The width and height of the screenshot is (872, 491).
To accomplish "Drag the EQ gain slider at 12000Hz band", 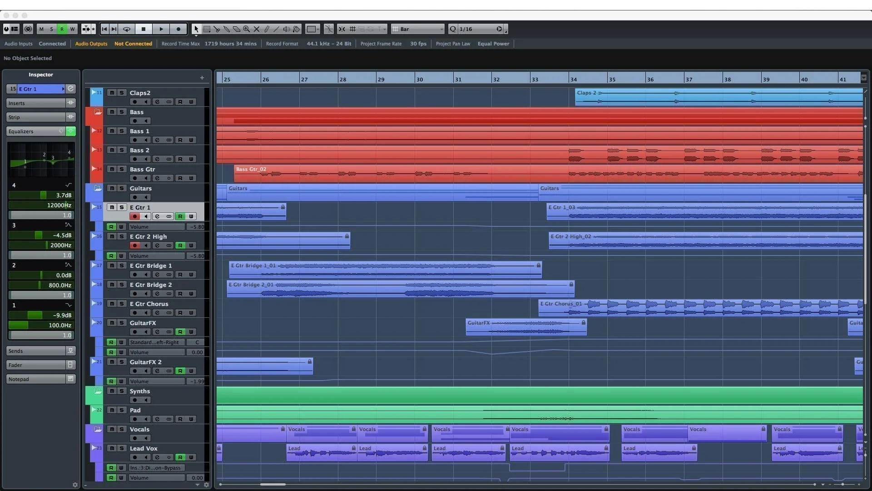I will (x=41, y=195).
